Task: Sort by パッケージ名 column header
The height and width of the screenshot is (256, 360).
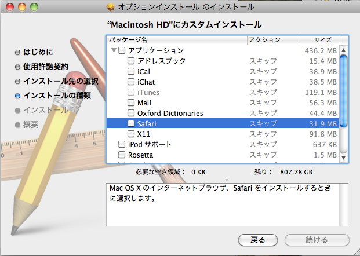Action: (177, 40)
